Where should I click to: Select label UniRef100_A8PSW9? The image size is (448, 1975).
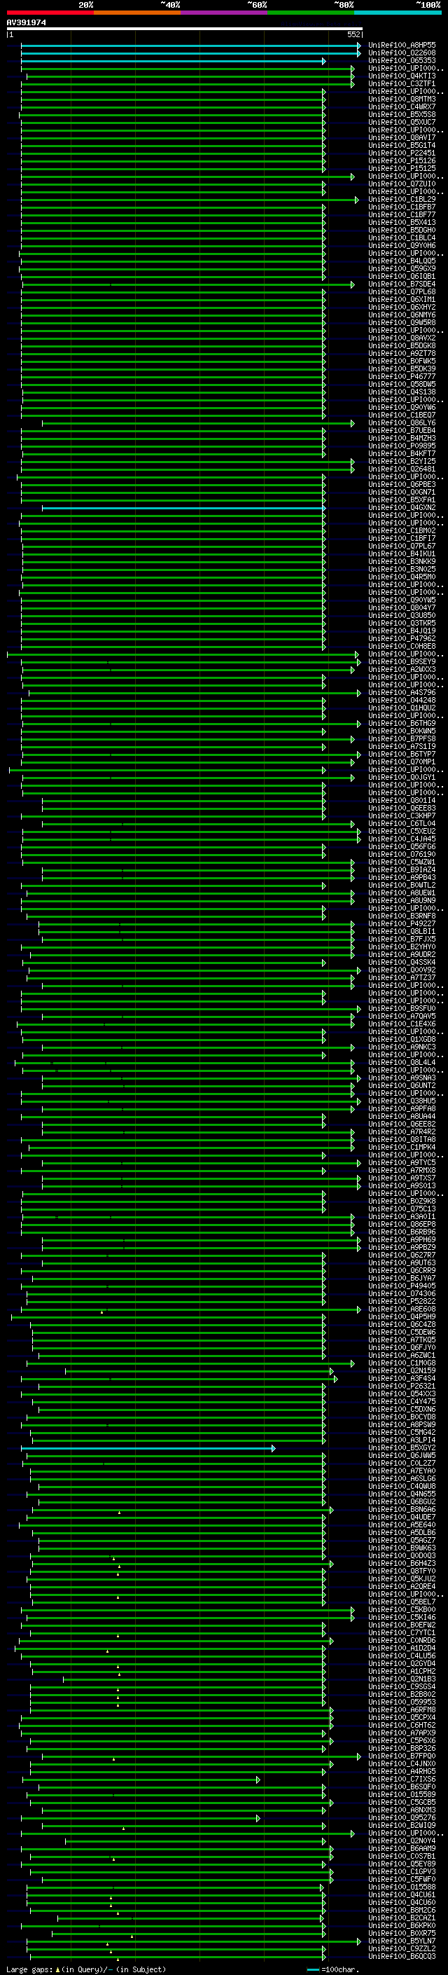click(x=402, y=1424)
